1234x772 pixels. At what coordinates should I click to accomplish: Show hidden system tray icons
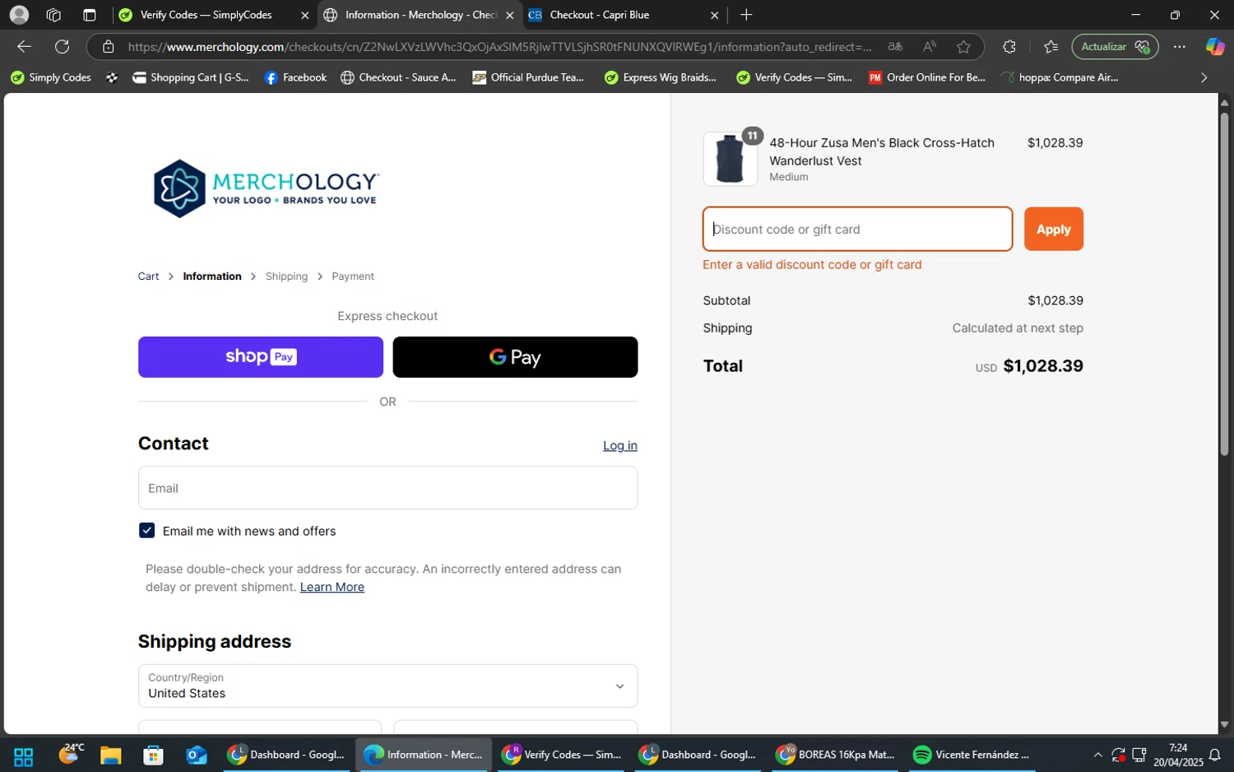click(x=1097, y=755)
